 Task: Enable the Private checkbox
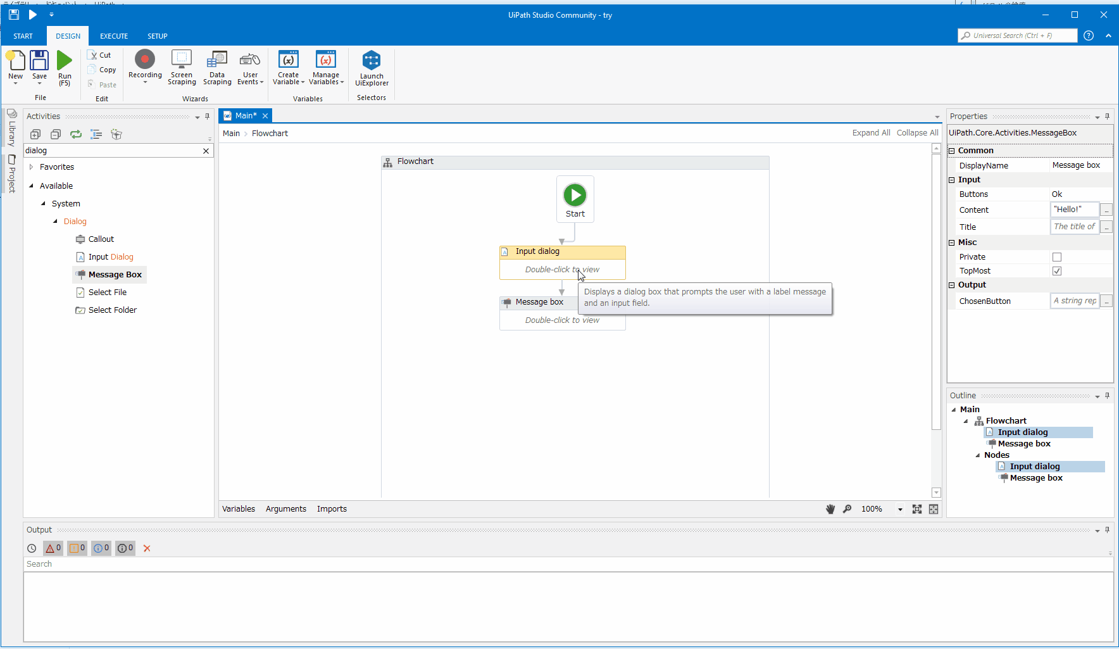click(x=1057, y=257)
